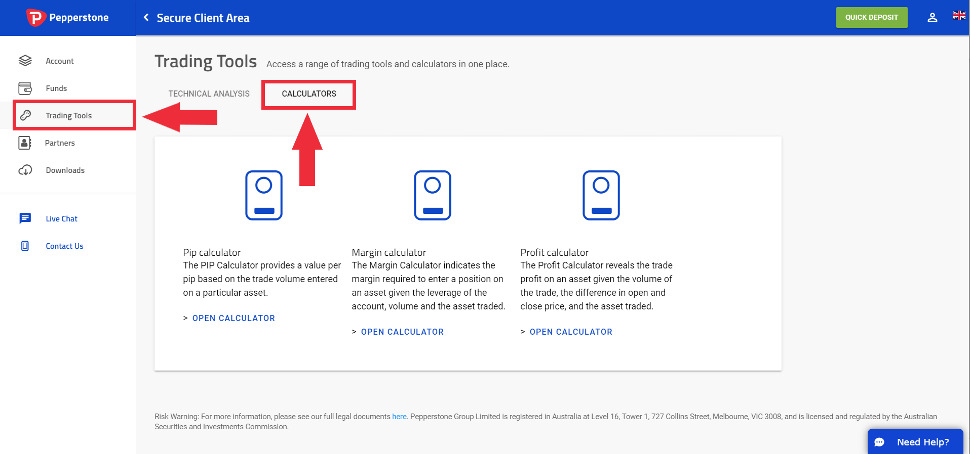970x454 pixels.
Task: Click the Profit calculator icon
Action: click(601, 195)
